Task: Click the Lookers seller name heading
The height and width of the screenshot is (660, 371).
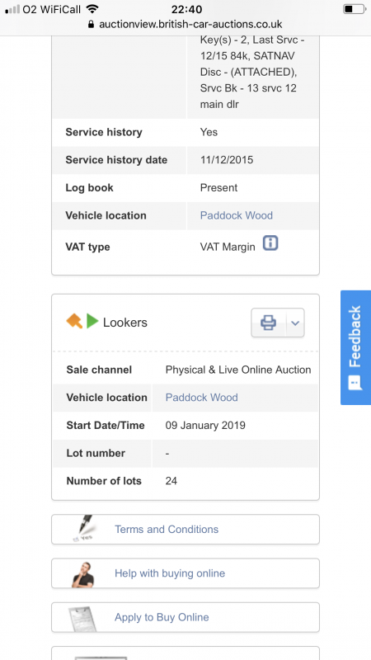Action: [125, 323]
